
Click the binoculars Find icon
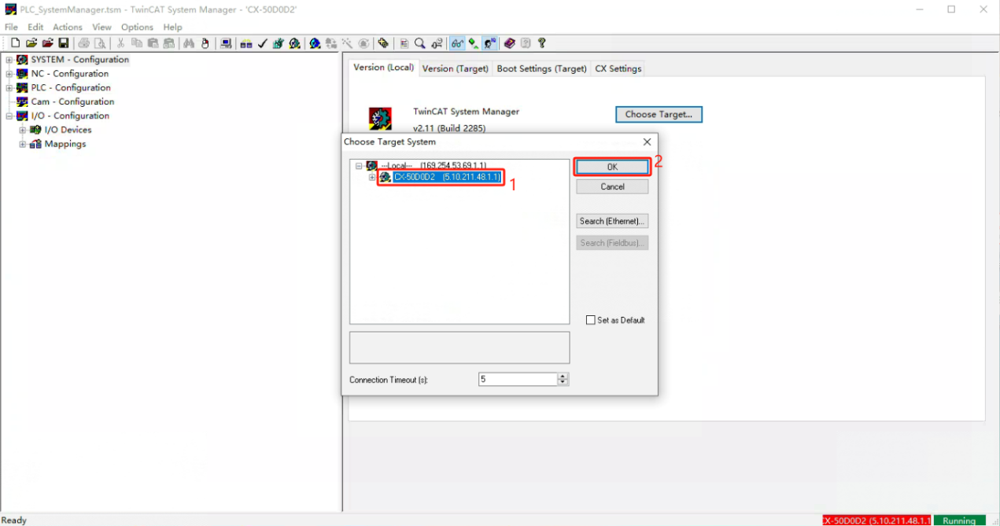[x=189, y=43]
